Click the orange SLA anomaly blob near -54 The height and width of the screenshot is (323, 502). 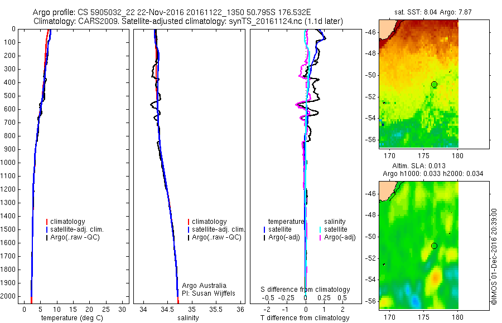click(435, 277)
